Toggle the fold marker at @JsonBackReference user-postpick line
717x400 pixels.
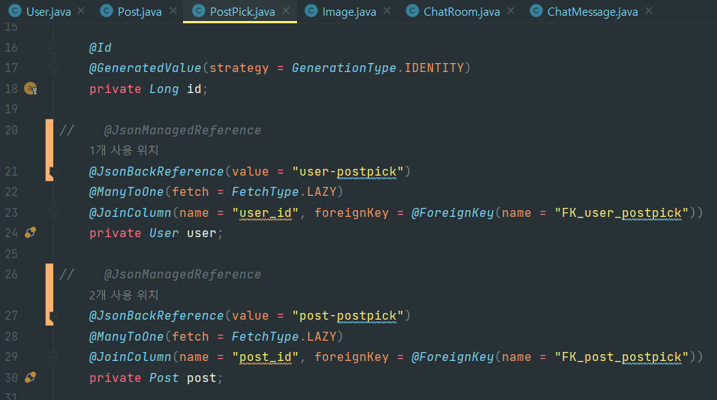coord(53,172)
